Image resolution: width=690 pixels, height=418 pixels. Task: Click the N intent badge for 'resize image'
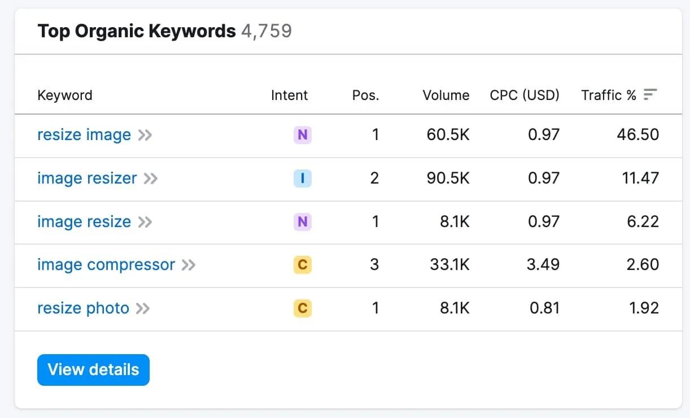pos(303,135)
